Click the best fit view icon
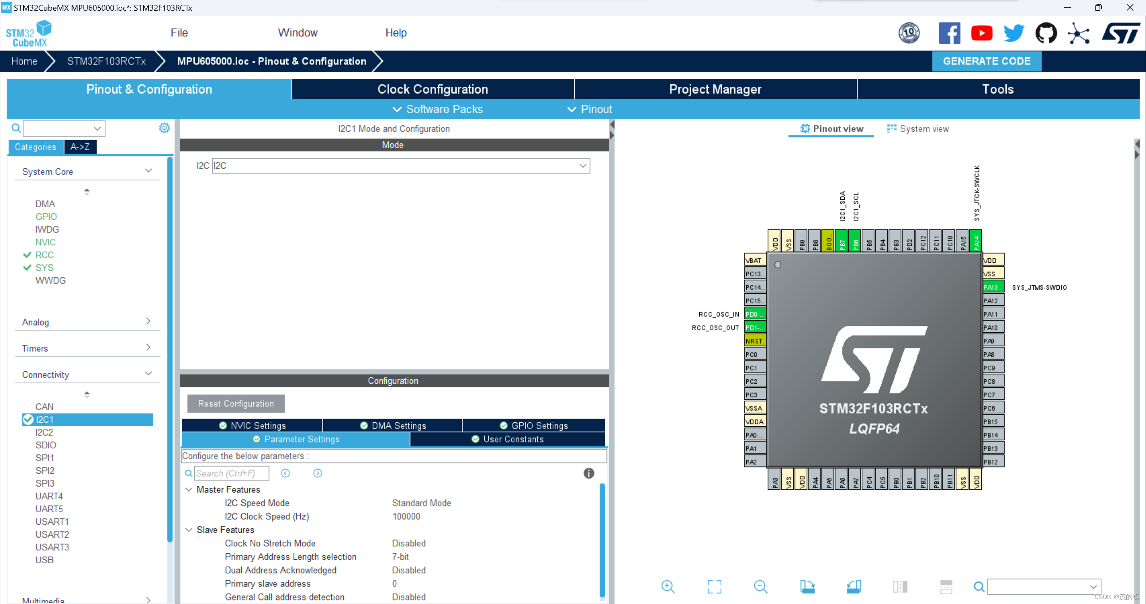1146x604 pixels. (714, 587)
